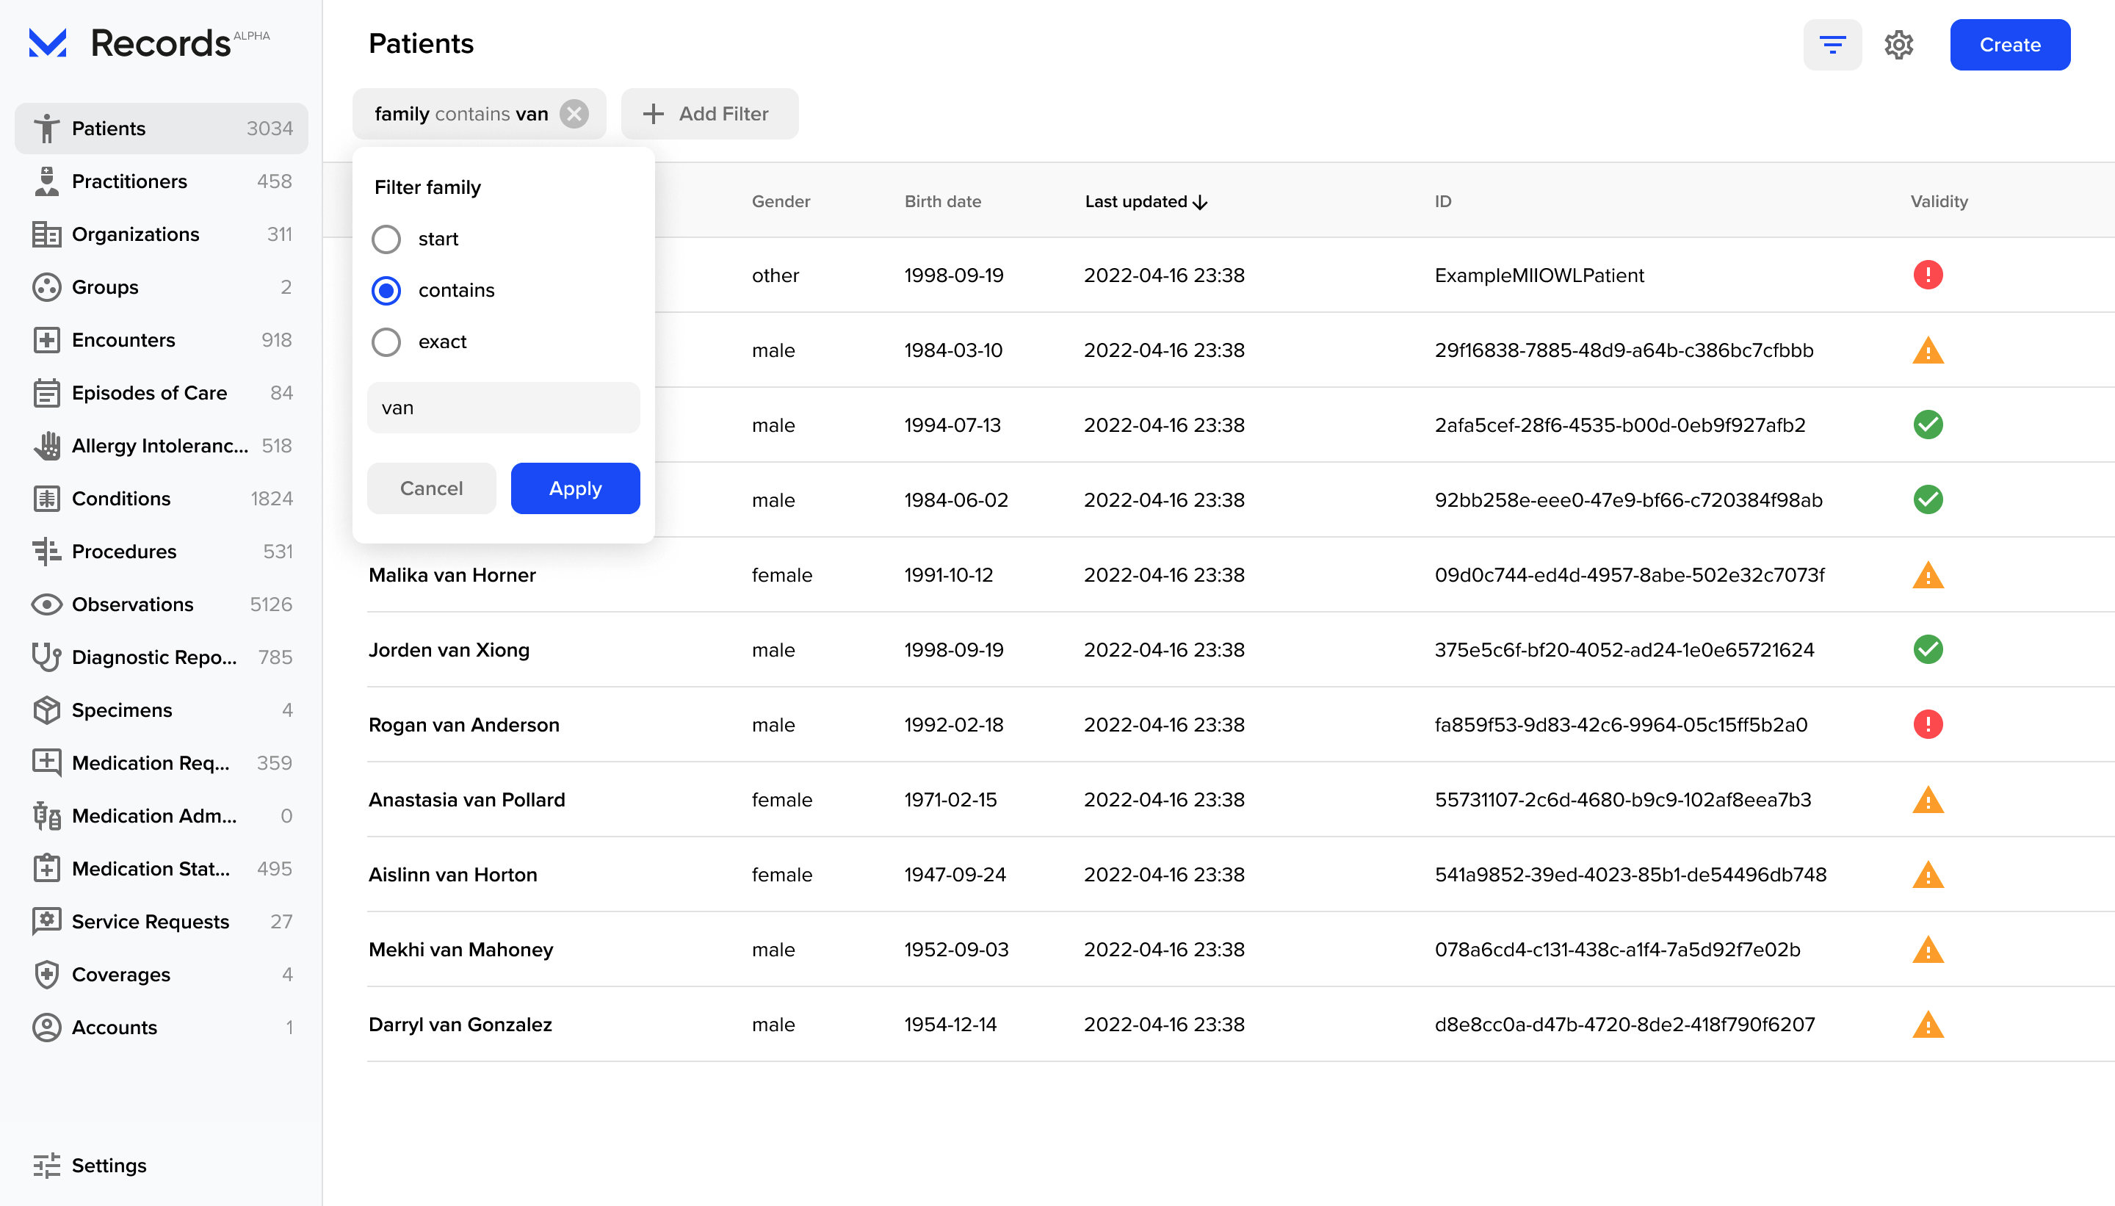Click warning triangle for Darryl van Gonzalez
Image resolution: width=2115 pixels, height=1206 pixels.
(1928, 1025)
